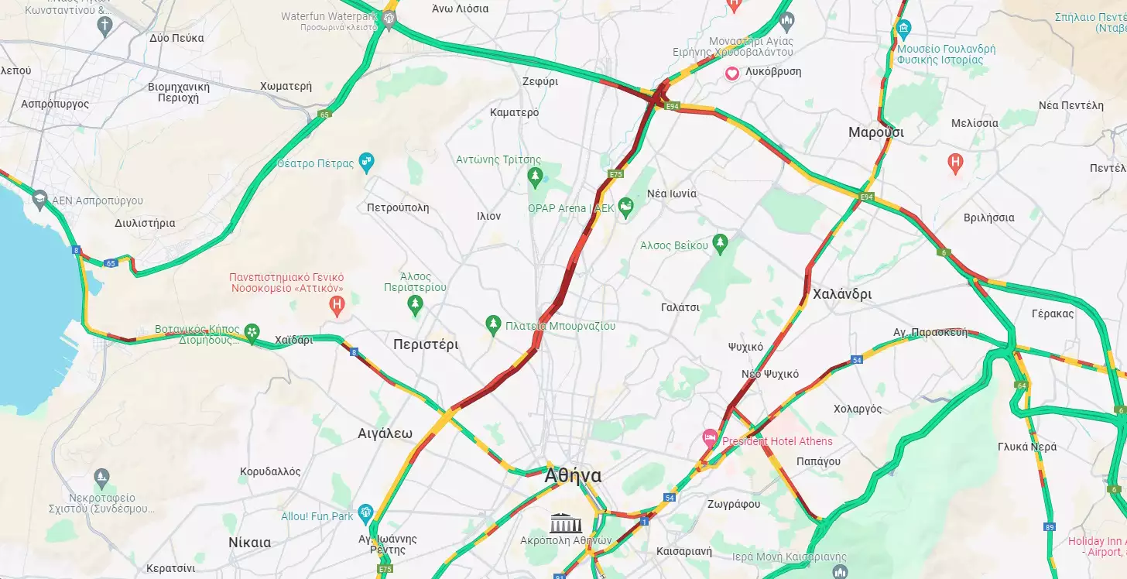The image size is (1127, 579).
Task: Click the Alsos Veikou tree marker
Action: point(721,244)
